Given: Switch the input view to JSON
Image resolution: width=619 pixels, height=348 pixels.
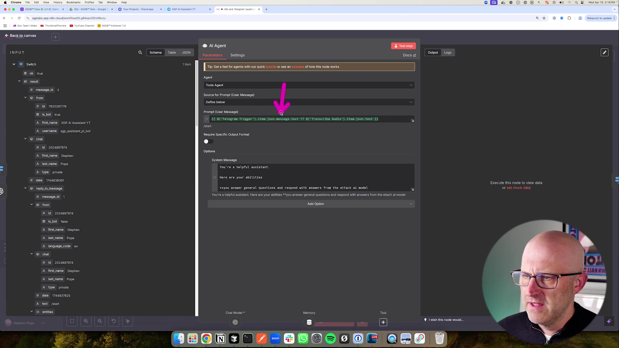Looking at the screenshot, I should [186, 53].
